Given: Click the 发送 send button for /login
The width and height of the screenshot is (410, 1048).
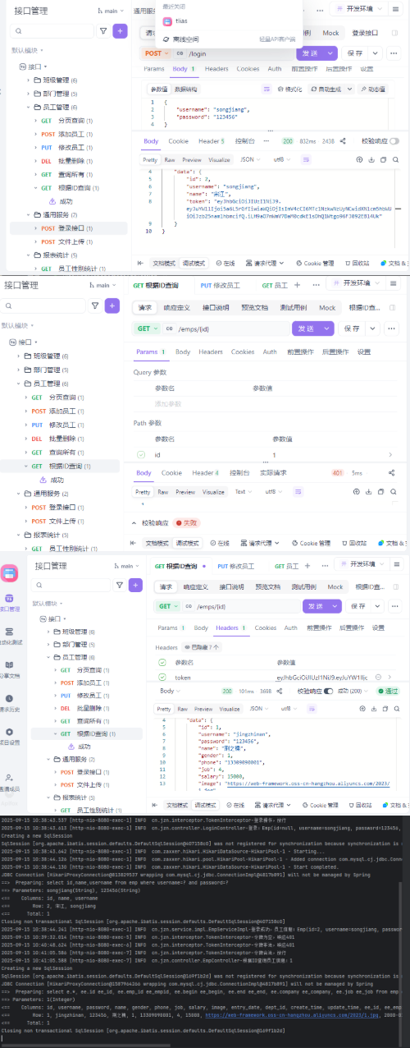Looking at the screenshot, I should [312, 53].
